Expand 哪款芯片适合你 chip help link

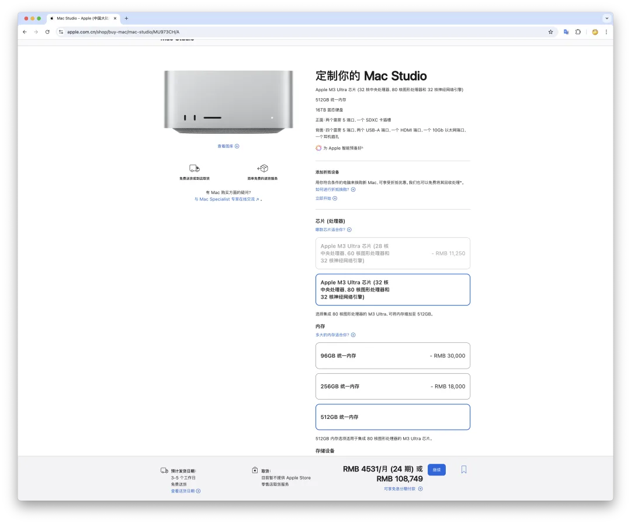(x=333, y=230)
